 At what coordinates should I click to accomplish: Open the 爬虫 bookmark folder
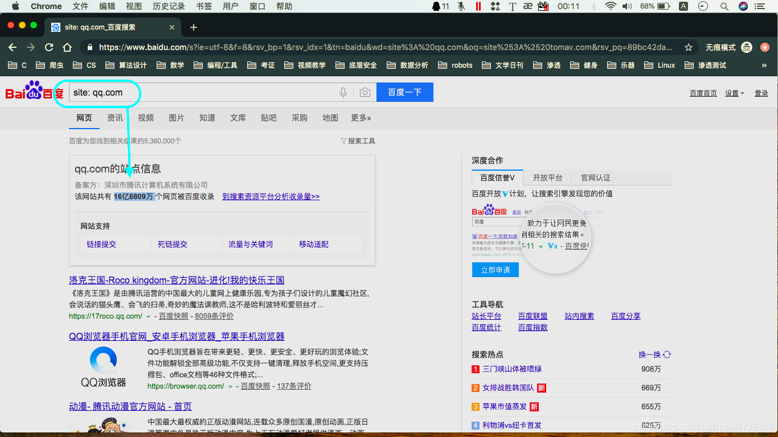click(50, 65)
